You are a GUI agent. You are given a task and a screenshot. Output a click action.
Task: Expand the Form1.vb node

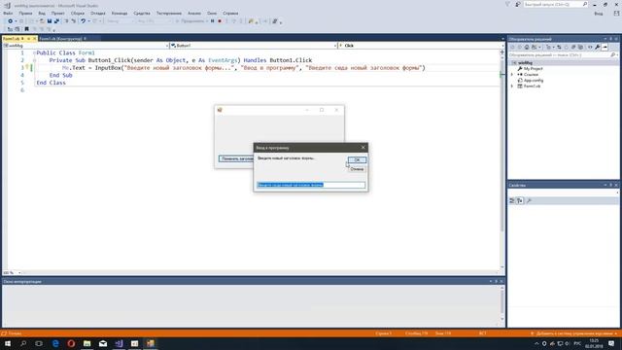point(512,86)
